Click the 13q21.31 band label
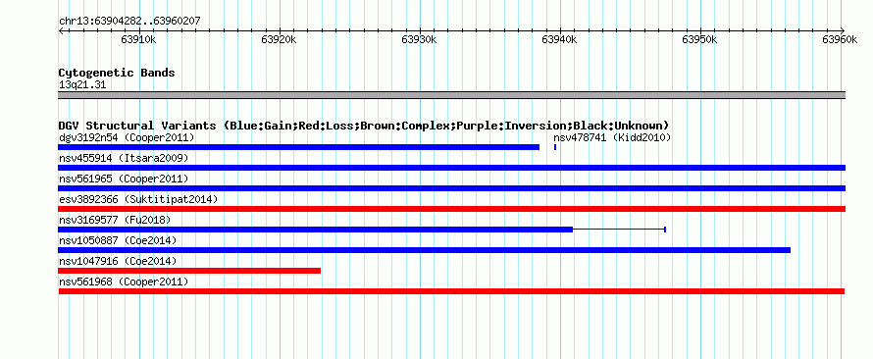This screenshot has width=873, height=359. [x=82, y=85]
